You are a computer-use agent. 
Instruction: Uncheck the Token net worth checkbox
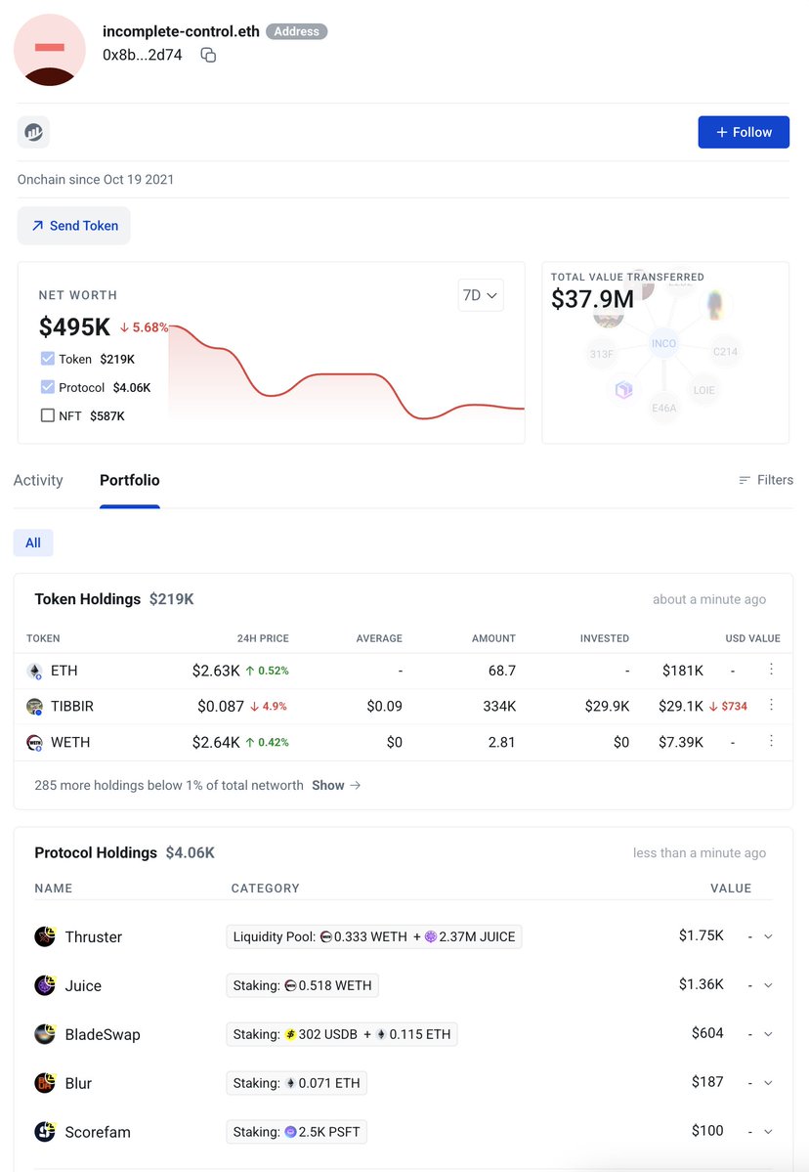coord(48,359)
